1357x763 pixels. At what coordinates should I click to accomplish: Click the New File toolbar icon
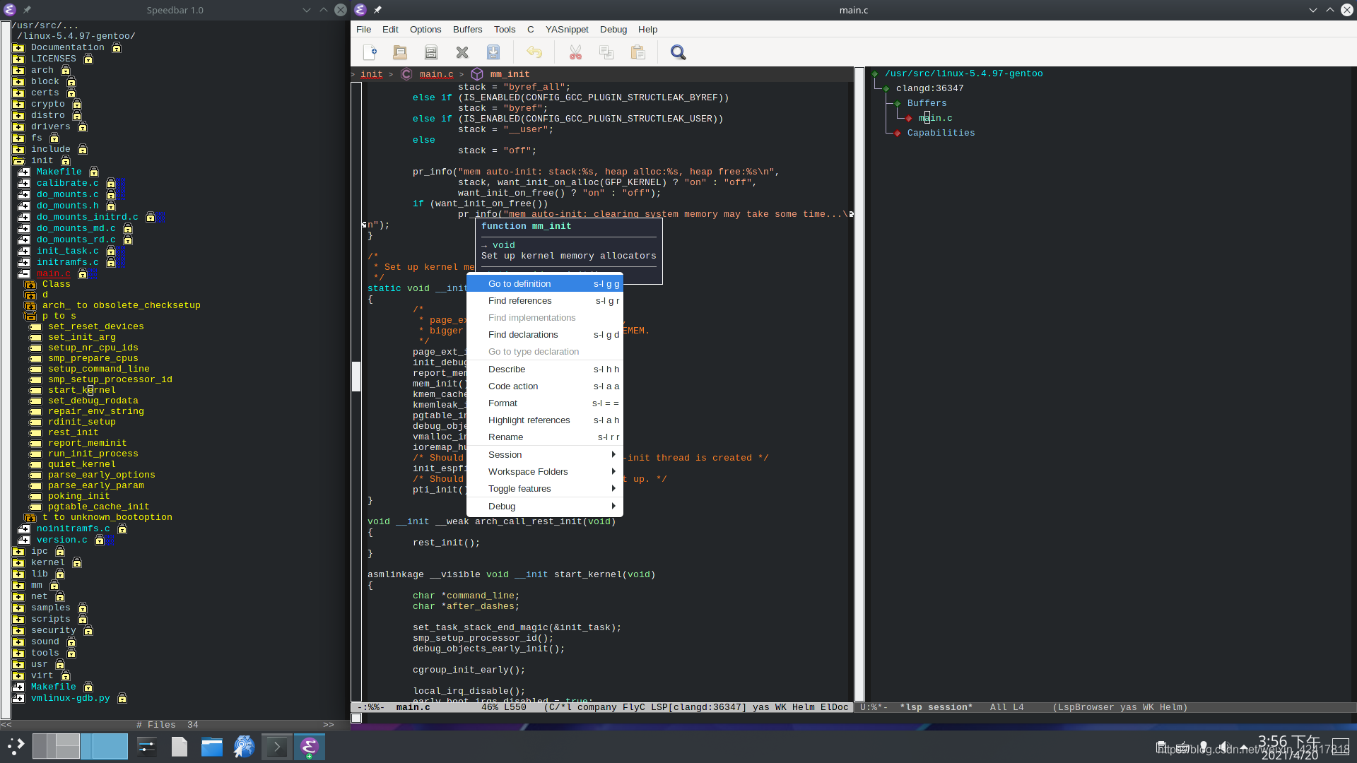[x=370, y=52]
